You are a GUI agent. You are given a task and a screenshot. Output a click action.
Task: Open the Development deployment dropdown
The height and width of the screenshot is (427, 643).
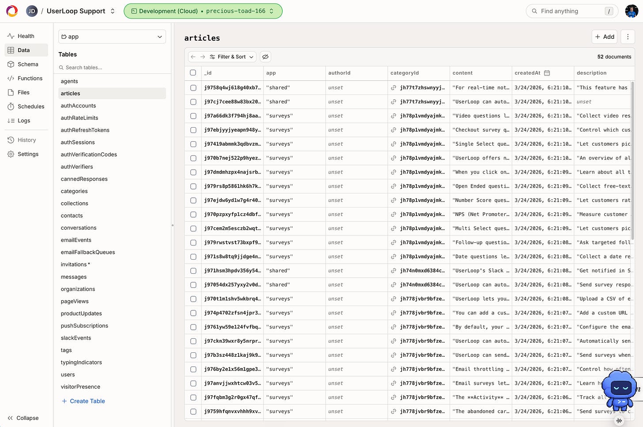(x=203, y=11)
